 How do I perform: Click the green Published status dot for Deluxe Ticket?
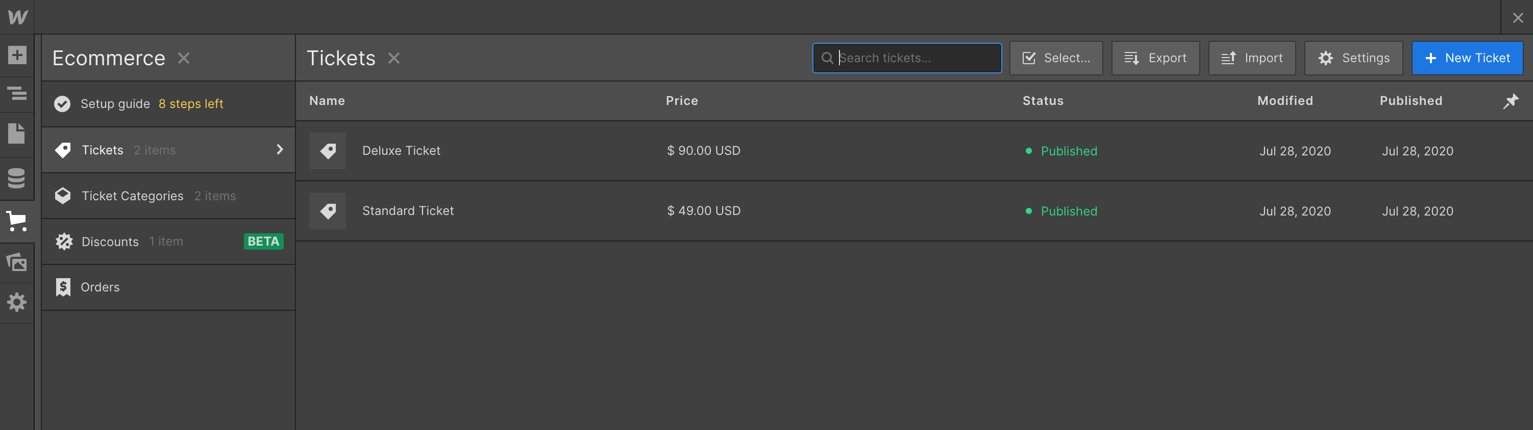[1028, 151]
